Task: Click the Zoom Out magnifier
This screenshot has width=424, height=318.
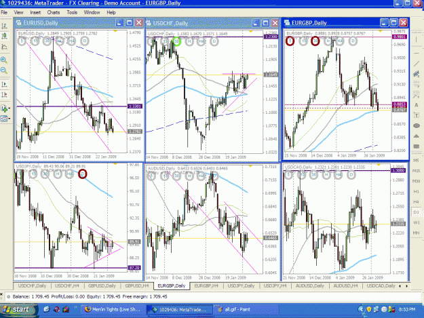Action: click(4, 71)
